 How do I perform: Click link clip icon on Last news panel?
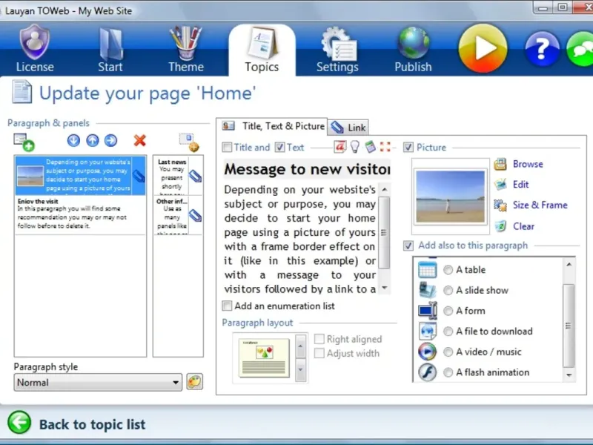point(195,176)
